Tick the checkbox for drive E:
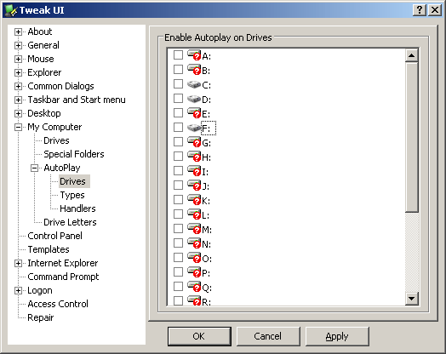This screenshot has height=354, width=446. pyautogui.click(x=178, y=113)
